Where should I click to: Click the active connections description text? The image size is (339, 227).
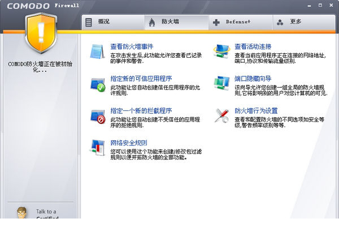tap(280, 58)
